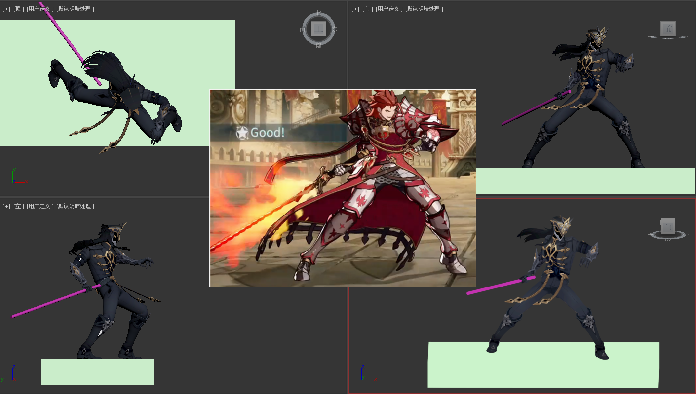The height and width of the screenshot is (394, 696).
Task: Click the ViewCube 前 face in front viewport
Action: (x=668, y=29)
